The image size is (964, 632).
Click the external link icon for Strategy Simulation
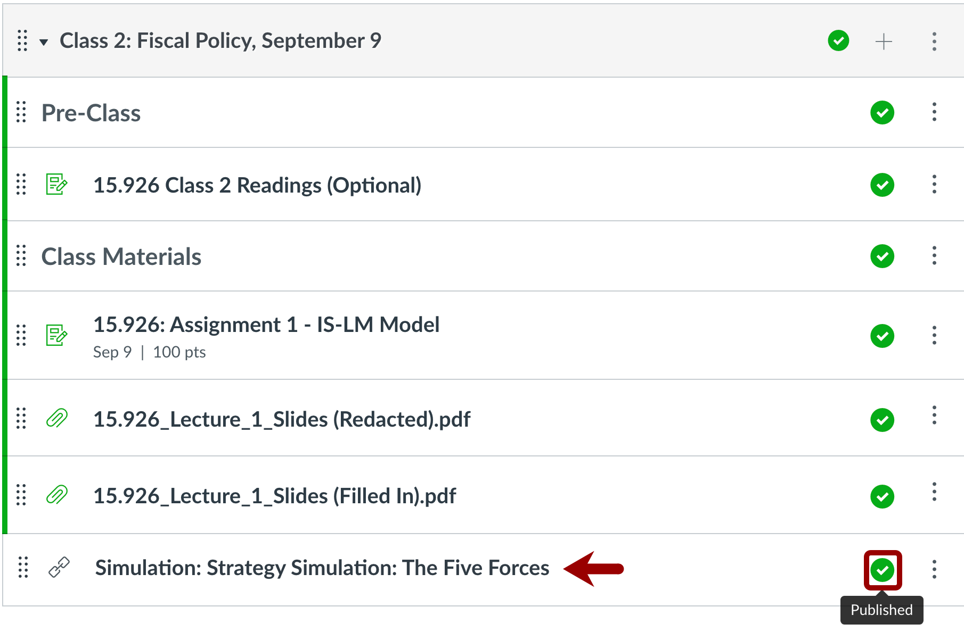click(59, 568)
